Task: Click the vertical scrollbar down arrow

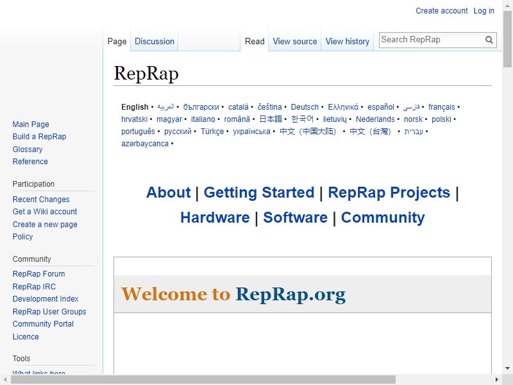Action: [507, 368]
